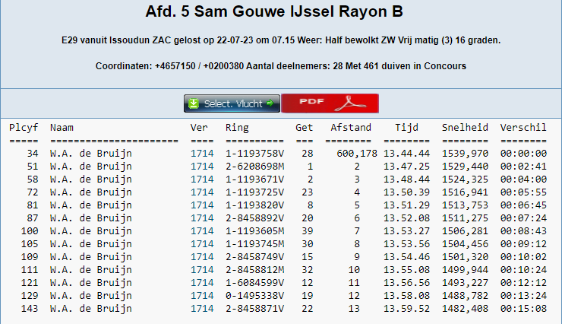Image resolution: width=562 pixels, height=324 pixels.
Task: Click the Afstand column header
Action: point(351,128)
